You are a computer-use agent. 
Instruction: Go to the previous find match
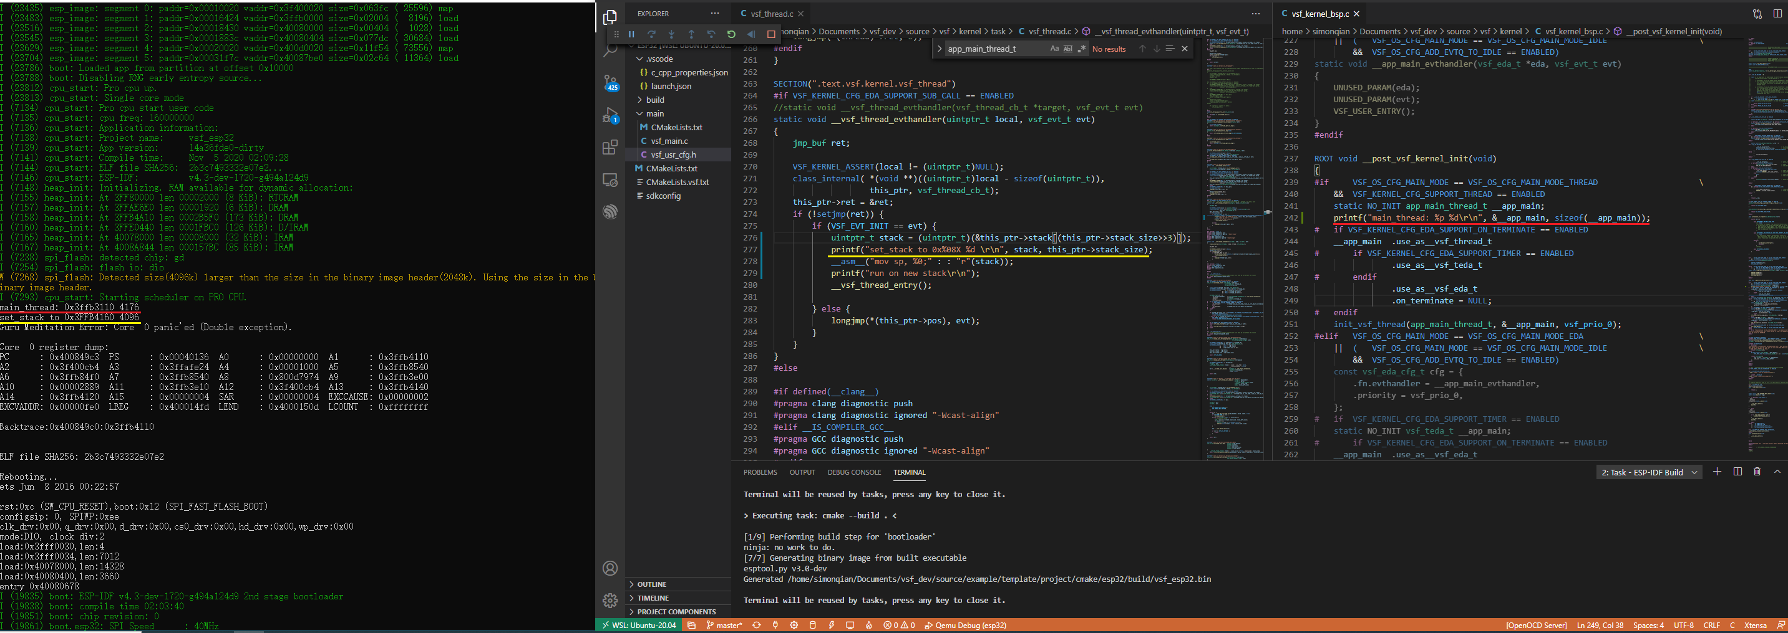(x=1142, y=49)
